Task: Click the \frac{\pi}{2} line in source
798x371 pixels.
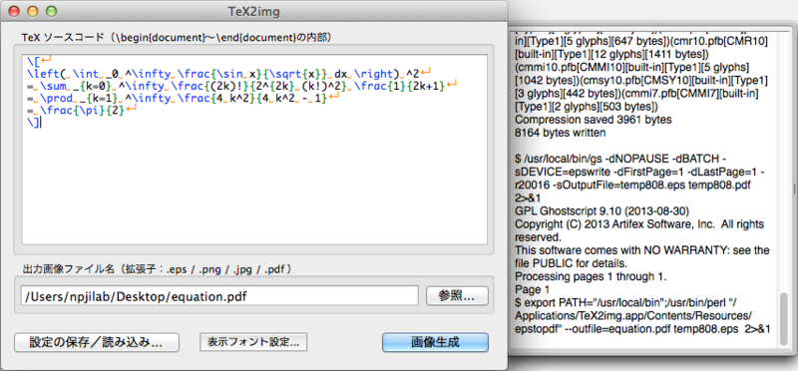Action: tap(82, 112)
